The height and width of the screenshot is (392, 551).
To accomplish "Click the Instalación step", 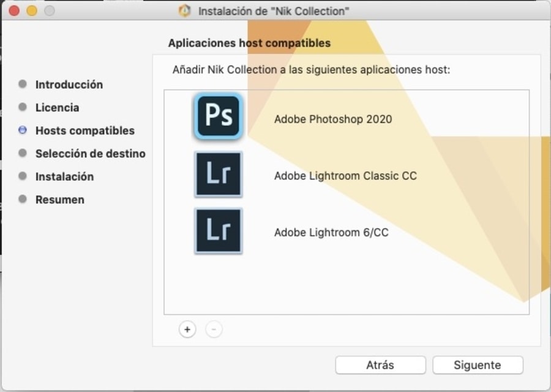I will click(65, 176).
